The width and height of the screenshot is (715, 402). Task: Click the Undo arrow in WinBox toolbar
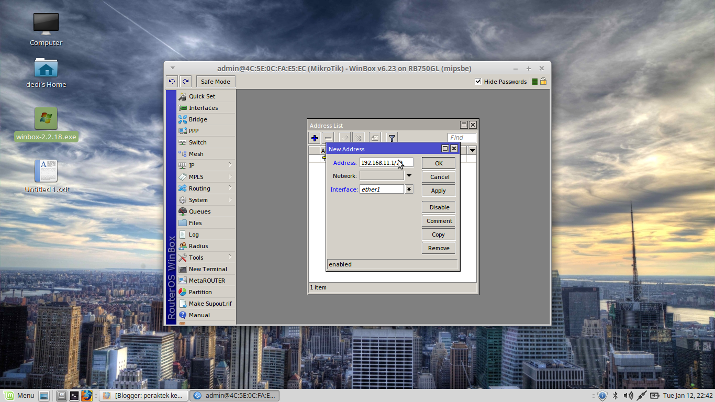[x=172, y=82]
